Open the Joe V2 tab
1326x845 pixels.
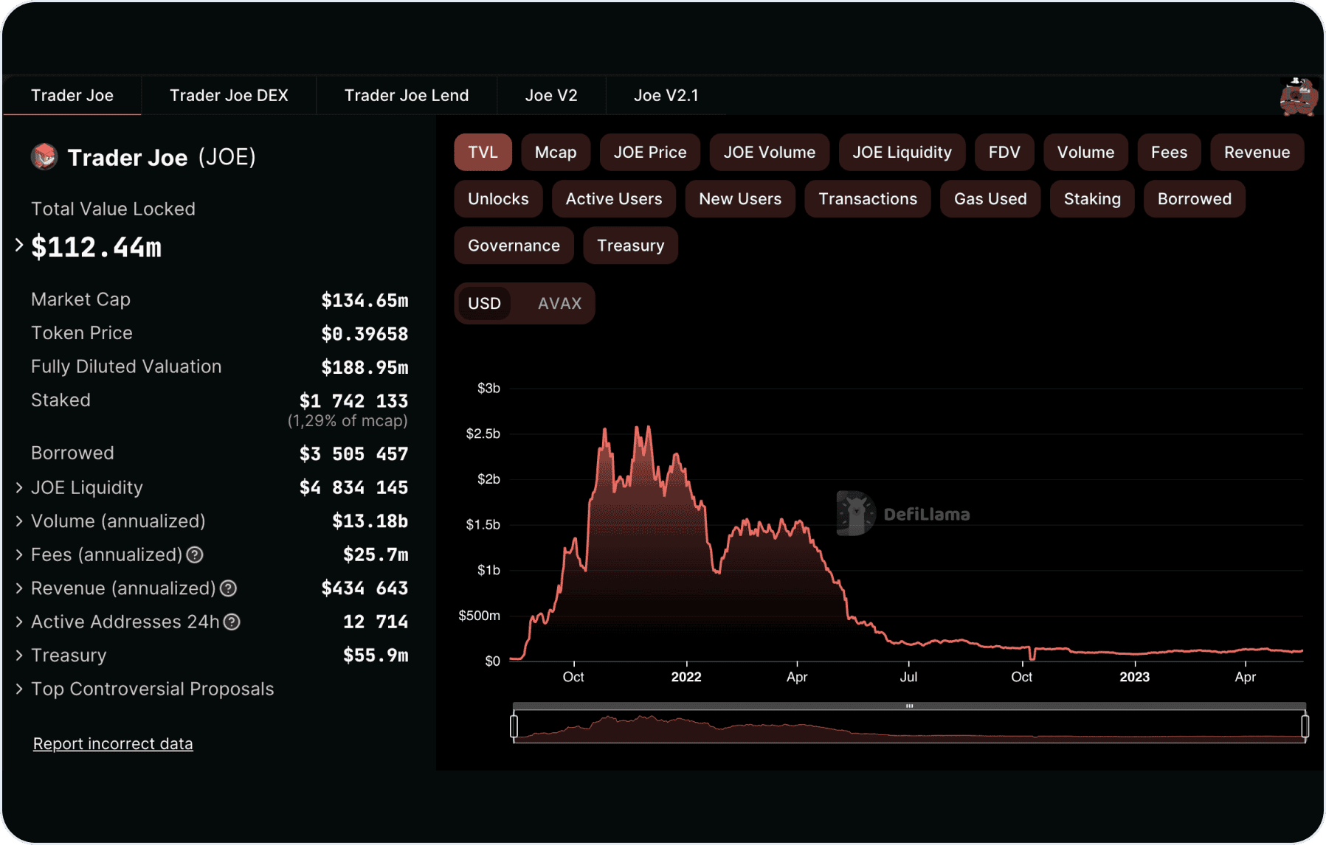(551, 95)
